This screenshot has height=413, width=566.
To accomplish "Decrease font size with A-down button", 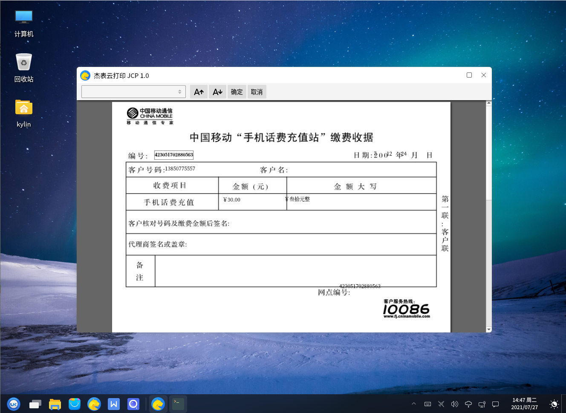I will (217, 92).
